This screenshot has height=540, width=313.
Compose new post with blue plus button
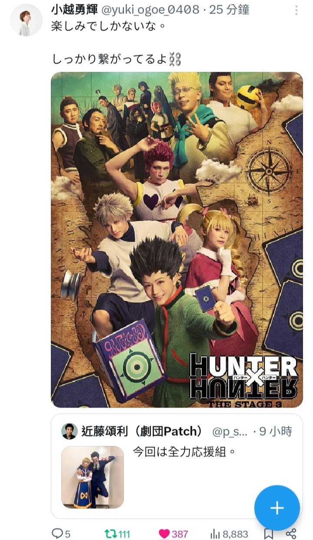coord(277,508)
